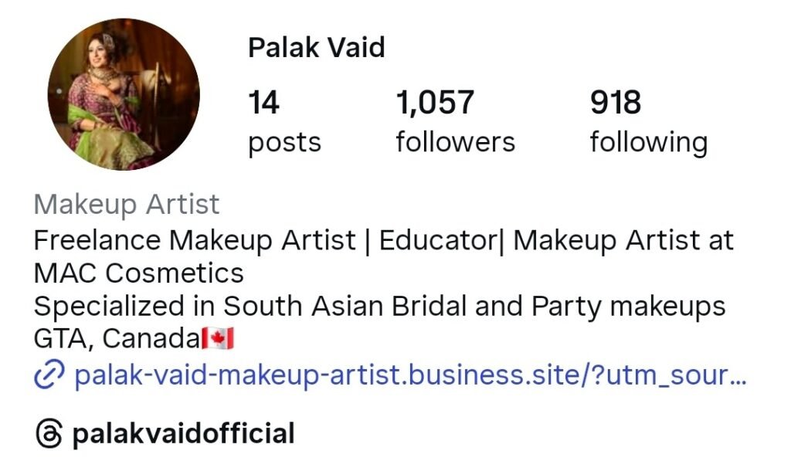Viewport: 791px width, 468px height.
Task: Open the 1,057 followers number
Action: pyautogui.click(x=435, y=103)
